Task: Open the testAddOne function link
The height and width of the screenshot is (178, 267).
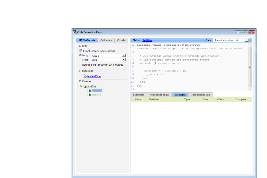Action: [x=94, y=76]
